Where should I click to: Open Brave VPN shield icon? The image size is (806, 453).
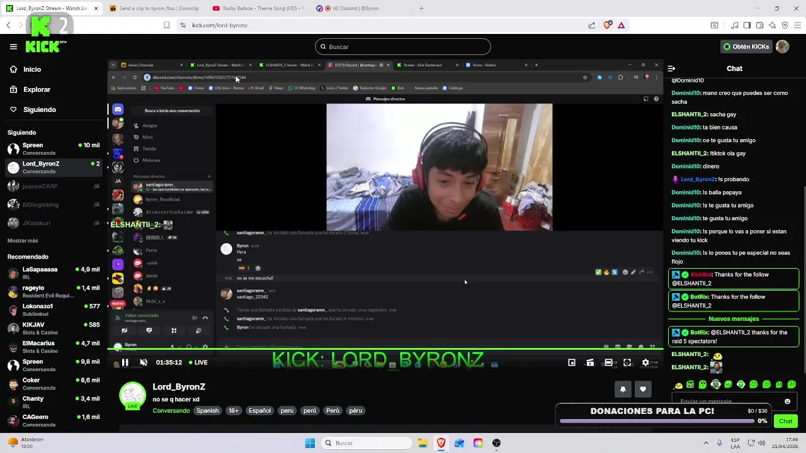(x=785, y=25)
